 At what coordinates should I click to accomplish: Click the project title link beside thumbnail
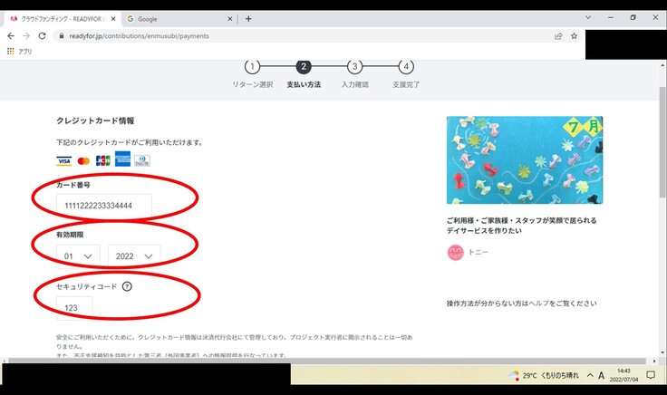(x=521, y=226)
